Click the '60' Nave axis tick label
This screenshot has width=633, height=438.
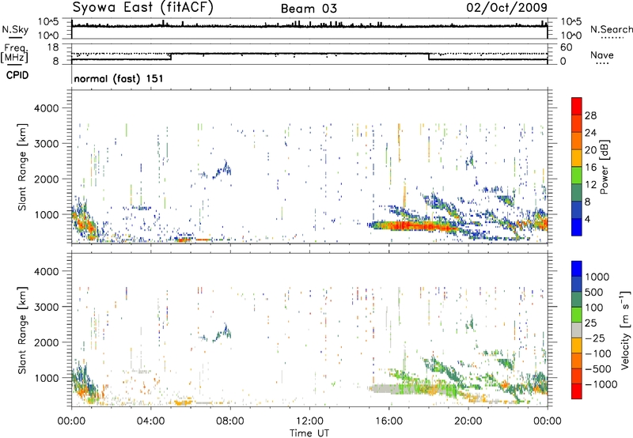567,47
